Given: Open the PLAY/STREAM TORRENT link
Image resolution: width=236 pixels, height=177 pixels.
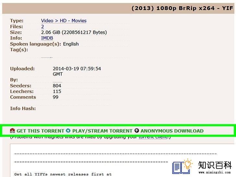Looking at the screenshot, I should [x=102, y=131].
